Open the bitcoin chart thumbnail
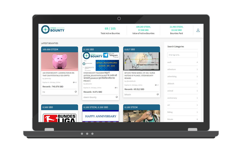This screenshot has width=242, height=146. 141,61
